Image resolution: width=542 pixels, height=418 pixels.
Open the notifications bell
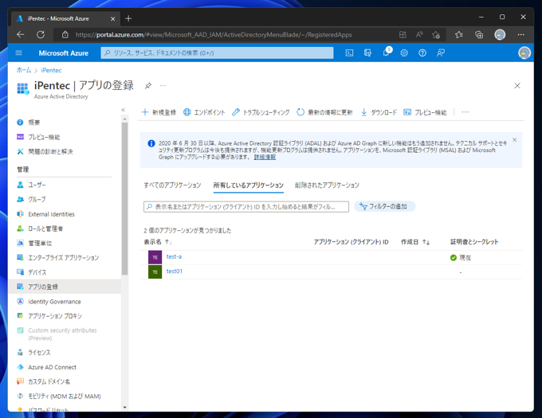[x=386, y=53]
